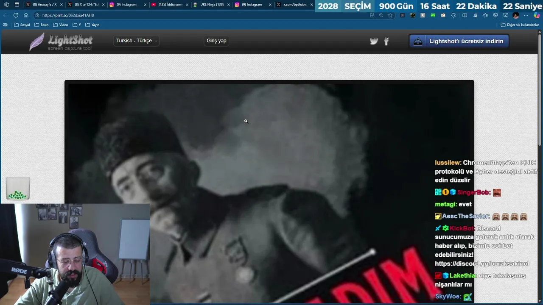
Task: Click the web capture screenshot icon
Action: [506, 15]
